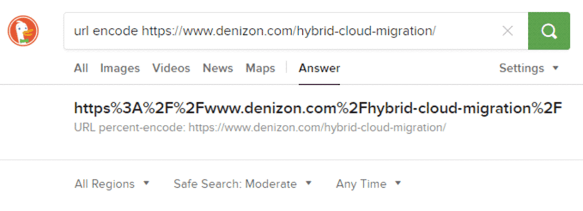
Task: Go to the Videos tab
Action: click(171, 68)
